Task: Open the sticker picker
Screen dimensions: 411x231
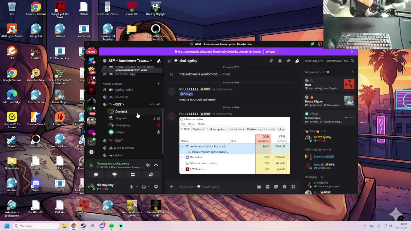Action: (x=276, y=187)
